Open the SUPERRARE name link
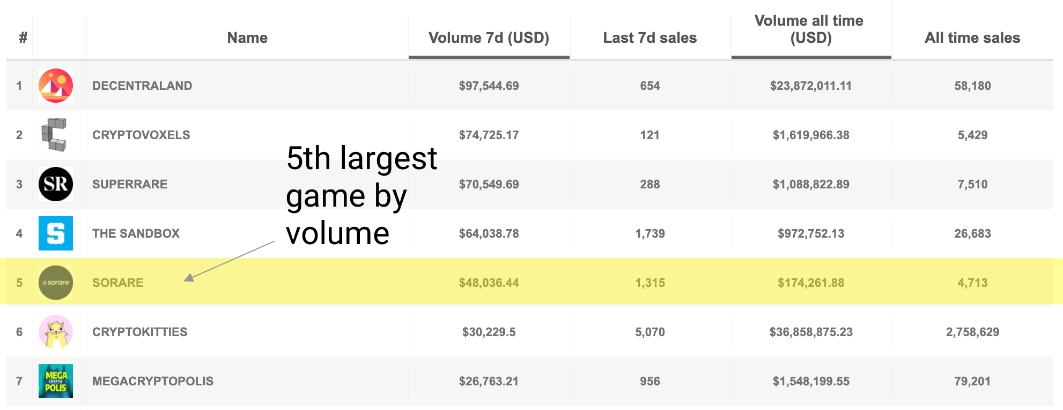Image resolution: width=1063 pixels, height=410 pixels. coord(130,184)
